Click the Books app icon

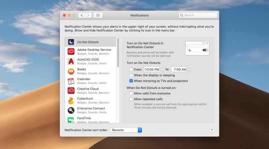click(71, 71)
